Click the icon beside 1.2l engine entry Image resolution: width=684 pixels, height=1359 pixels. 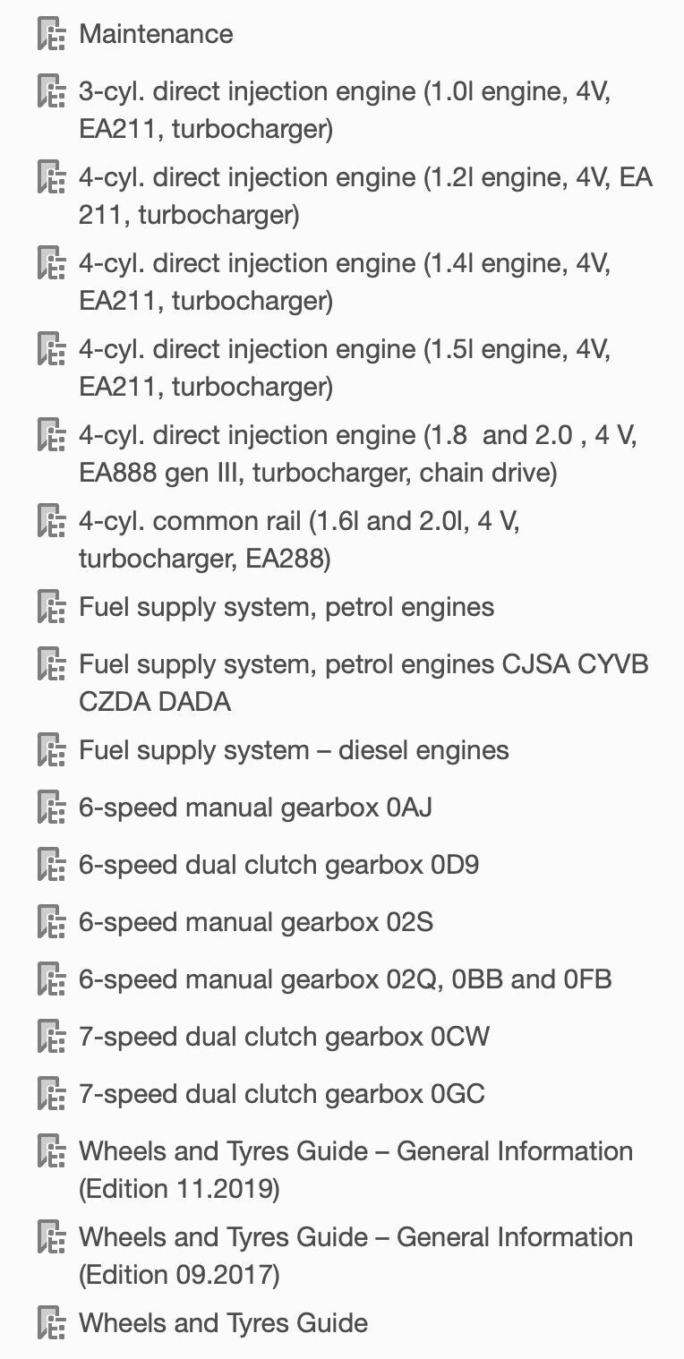(52, 177)
